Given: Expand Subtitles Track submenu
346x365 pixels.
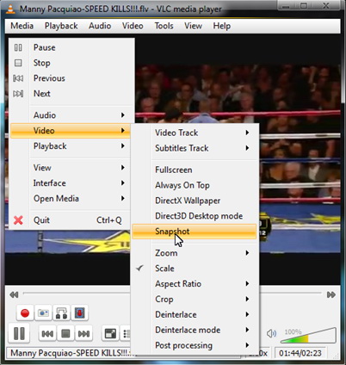Looking at the screenshot, I should coord(194,148).
